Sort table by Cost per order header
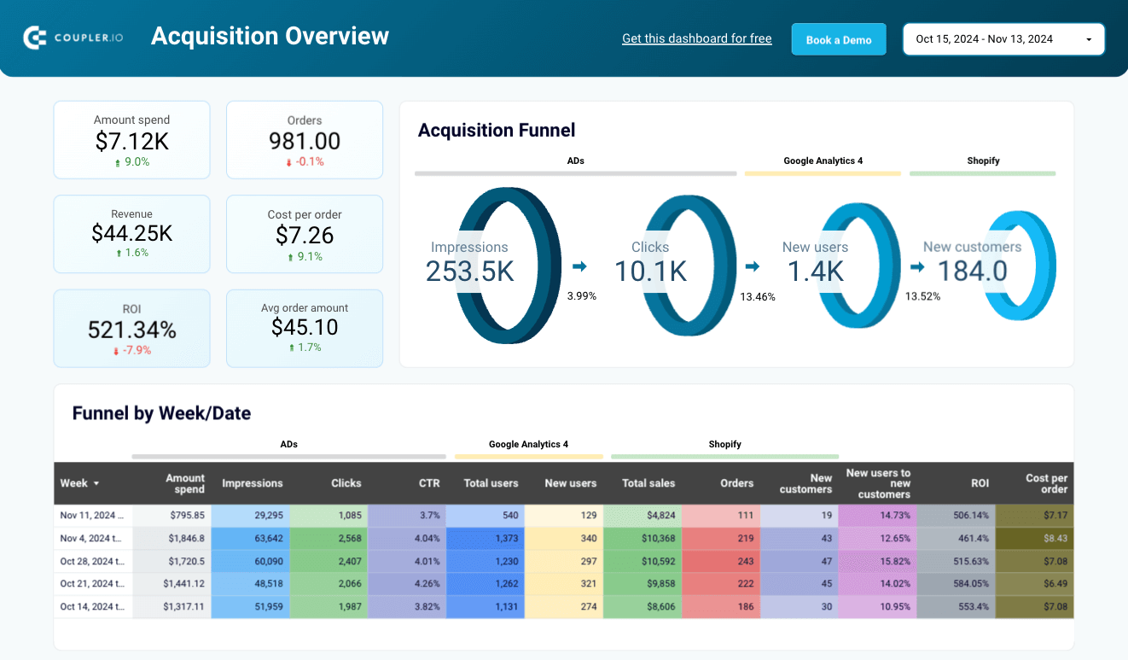1128x660 pixels. [x=1046, y=483]
